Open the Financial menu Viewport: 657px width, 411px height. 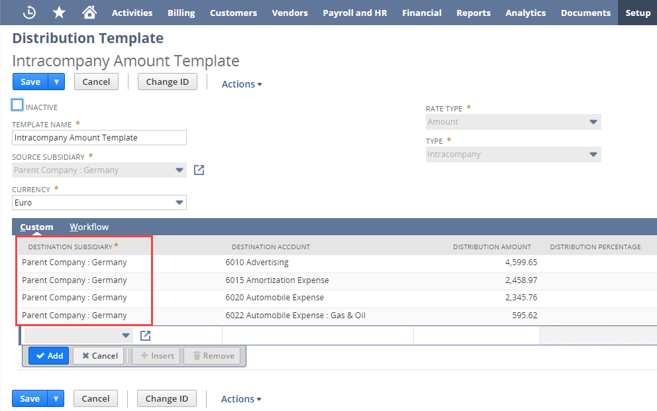[422, 13]
